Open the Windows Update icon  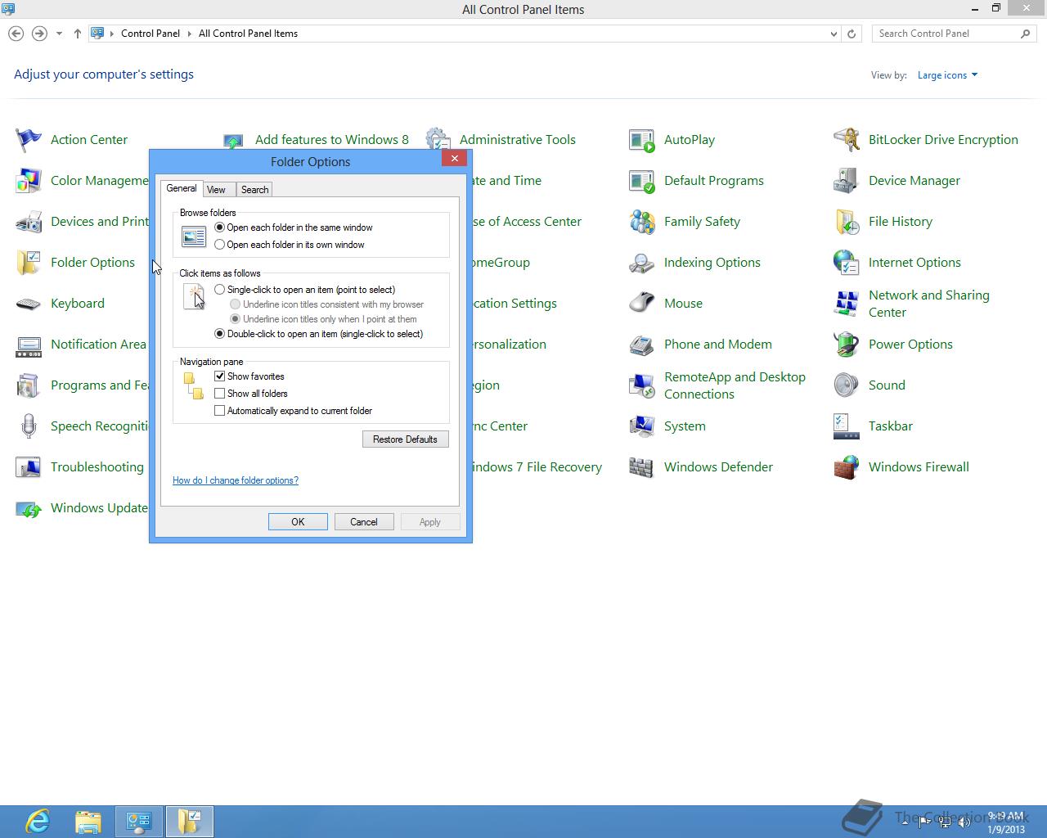(x=29, y=508)
